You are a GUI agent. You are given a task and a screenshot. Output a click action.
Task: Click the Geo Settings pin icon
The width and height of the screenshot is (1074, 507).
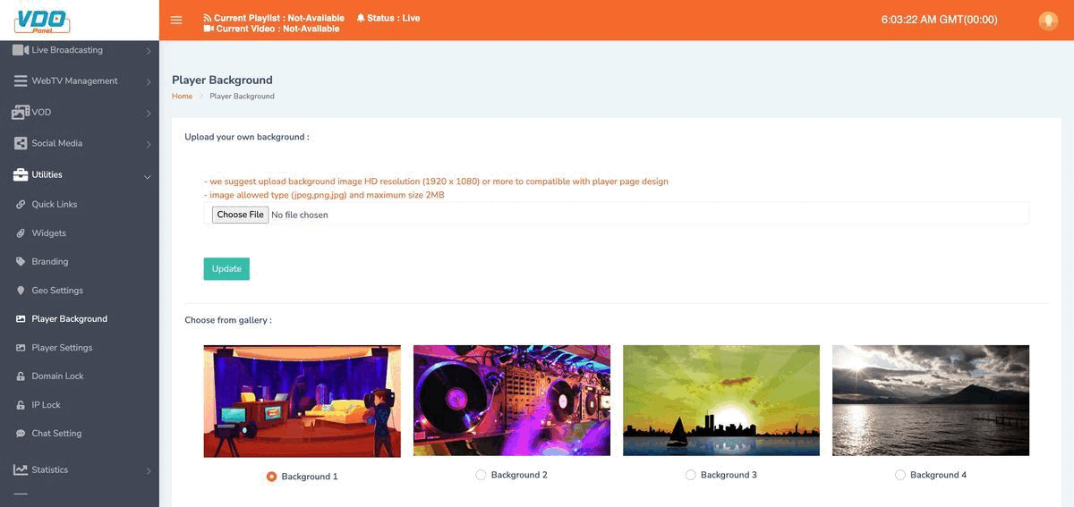tap(21, 291)
